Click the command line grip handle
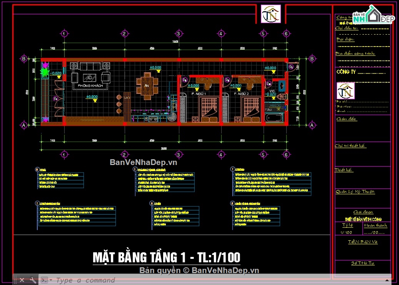This screenshot has height=285, width=399. (x=15, y=280)
